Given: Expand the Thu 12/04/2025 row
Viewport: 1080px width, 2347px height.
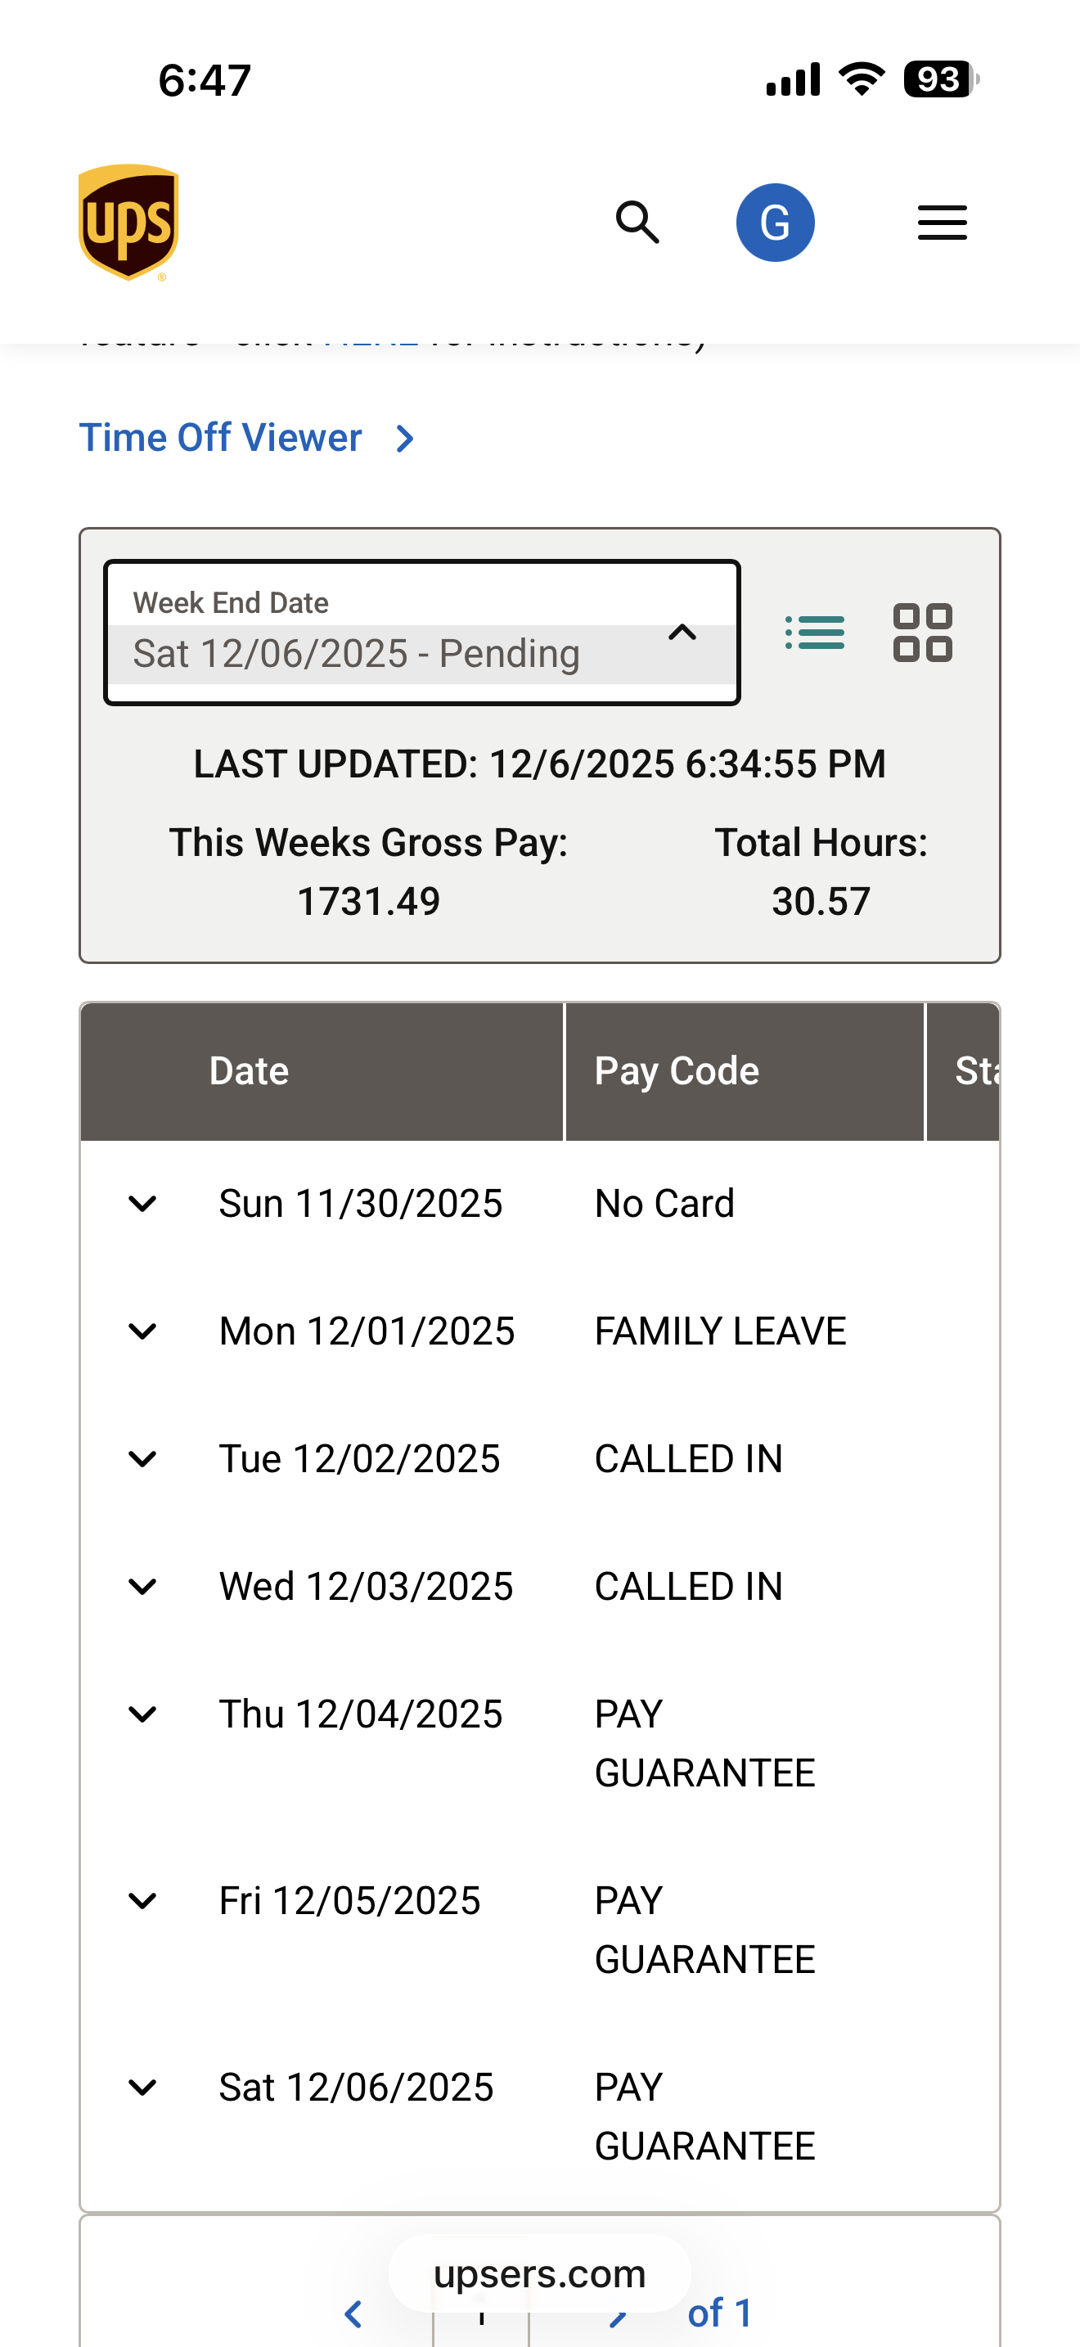Looking at the screenshot, I should tap(143, 1714).
